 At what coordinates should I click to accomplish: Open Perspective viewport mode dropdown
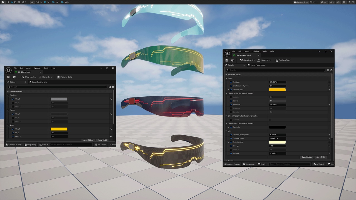coord(301,2)
